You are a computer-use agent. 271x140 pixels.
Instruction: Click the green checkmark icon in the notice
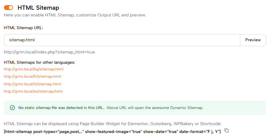tap(12, 108)
